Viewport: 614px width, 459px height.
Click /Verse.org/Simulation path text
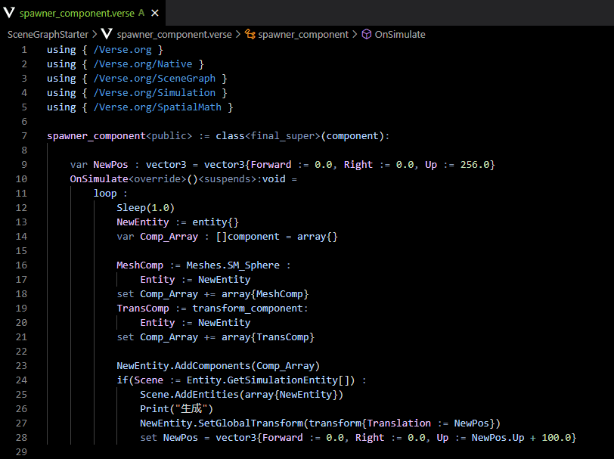pos(154,93)
